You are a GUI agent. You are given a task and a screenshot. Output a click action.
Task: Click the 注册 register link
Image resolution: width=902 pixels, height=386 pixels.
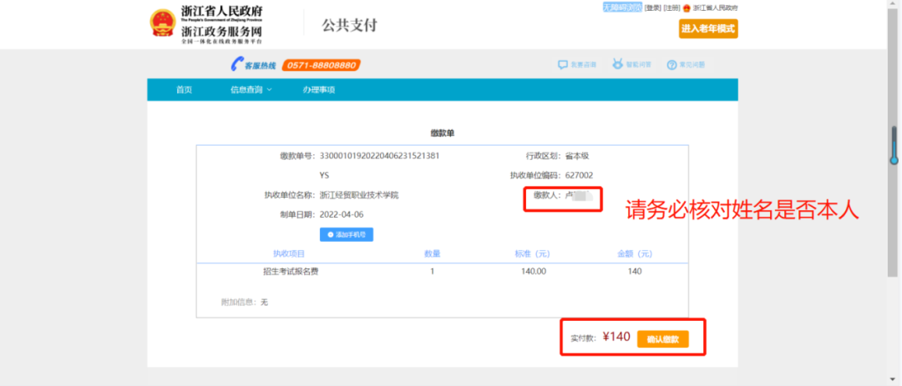click(x=671, y=8)
